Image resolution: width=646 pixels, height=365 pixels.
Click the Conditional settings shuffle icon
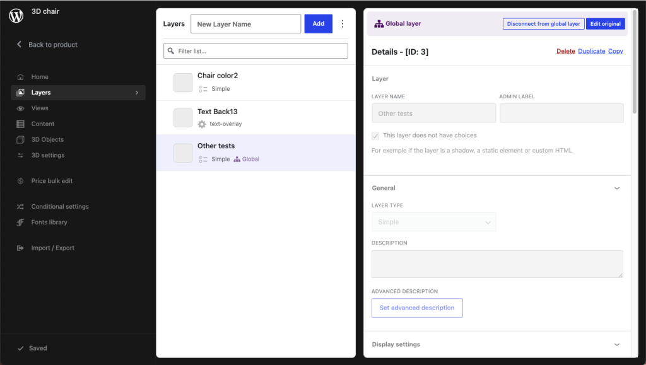click(20, 207)
